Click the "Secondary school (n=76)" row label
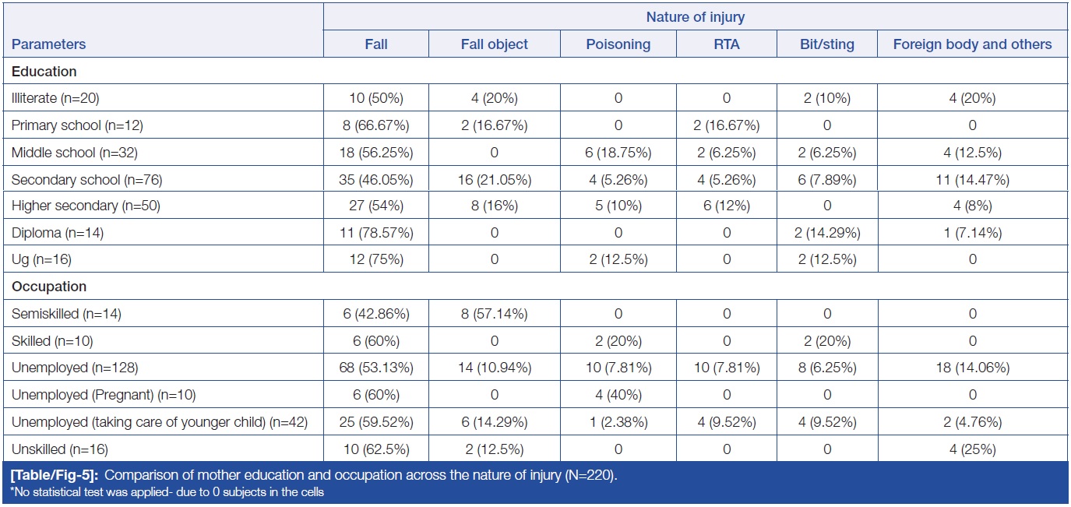Screen dimensions: 1071x507 [x=77, y=180]
